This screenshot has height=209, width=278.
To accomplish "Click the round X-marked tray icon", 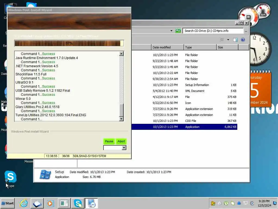I will [252, 203].
